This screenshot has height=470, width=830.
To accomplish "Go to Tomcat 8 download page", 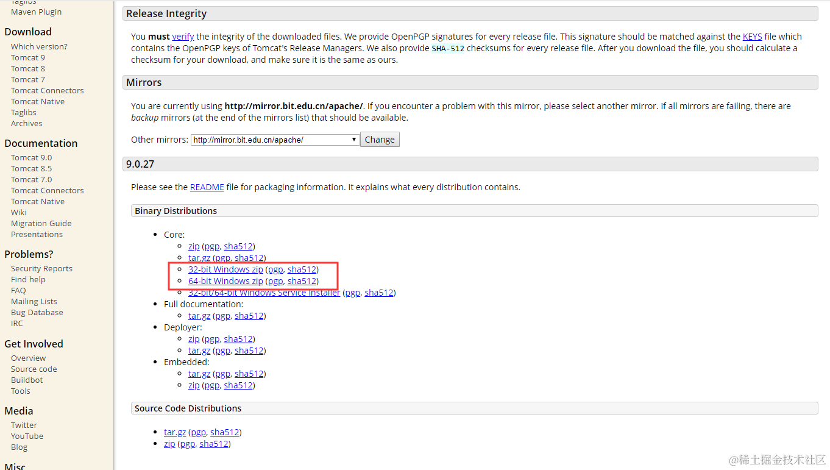I will [28, 68].
